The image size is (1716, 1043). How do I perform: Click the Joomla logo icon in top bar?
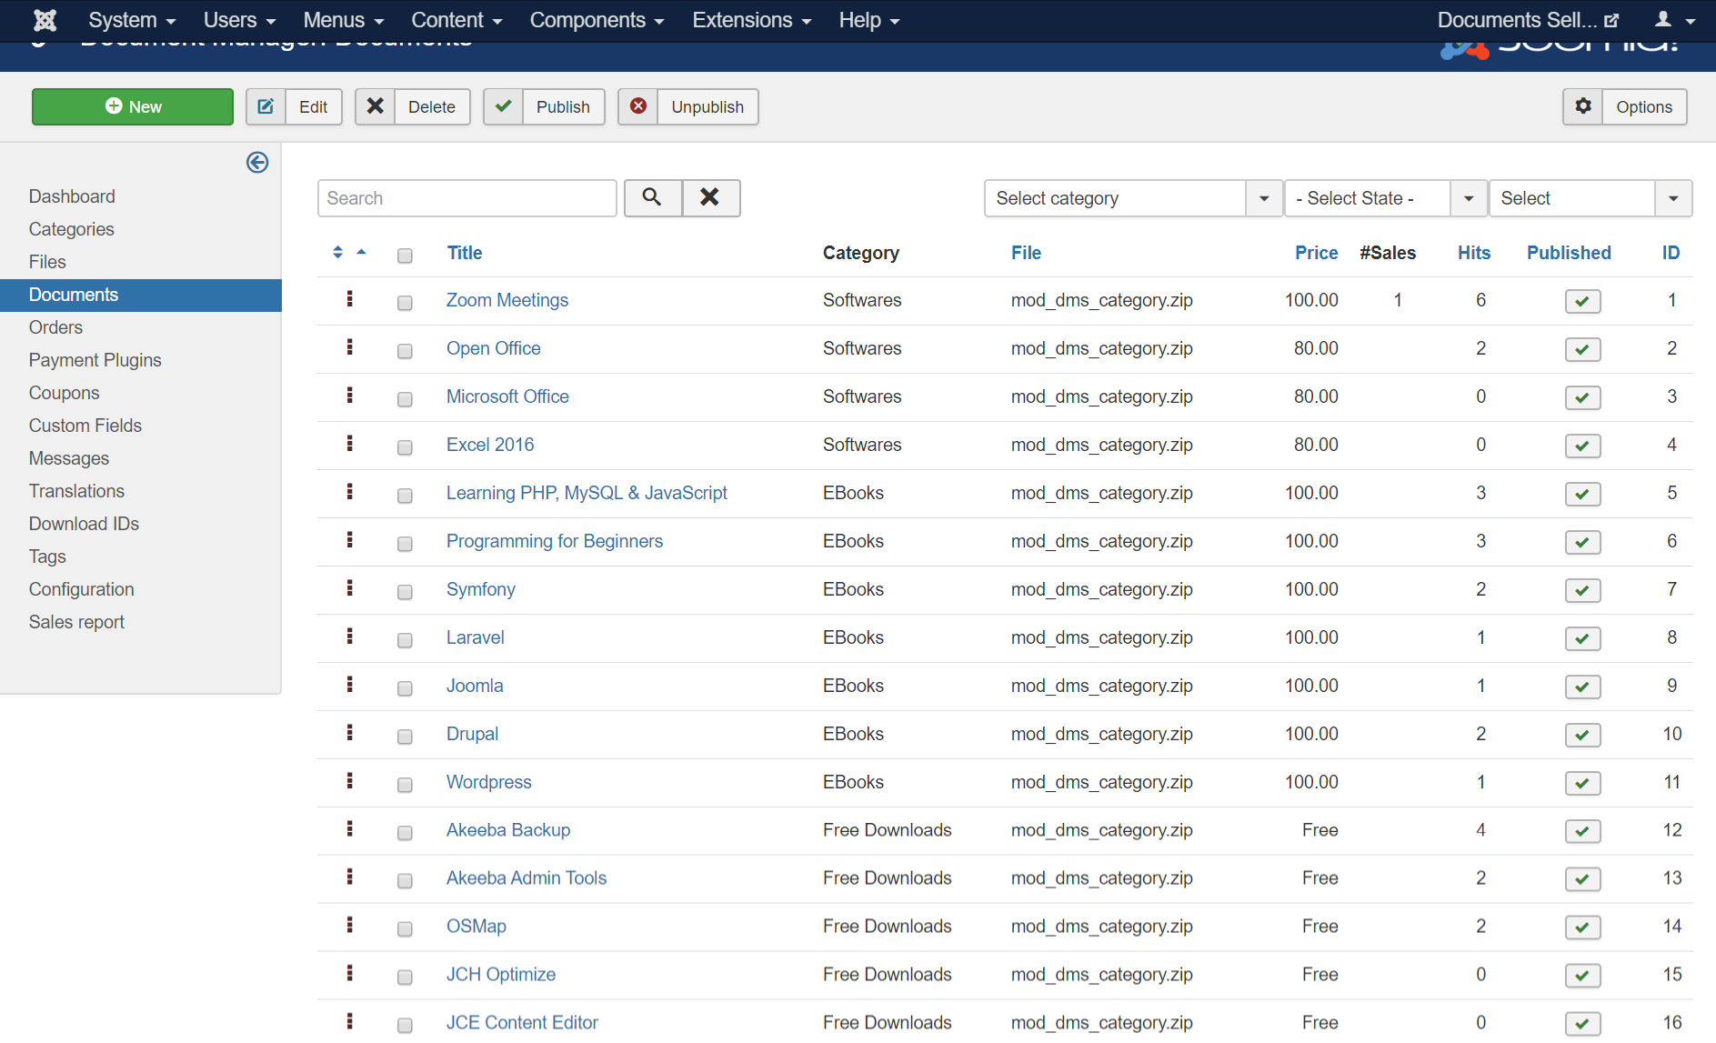coord(45,20)
